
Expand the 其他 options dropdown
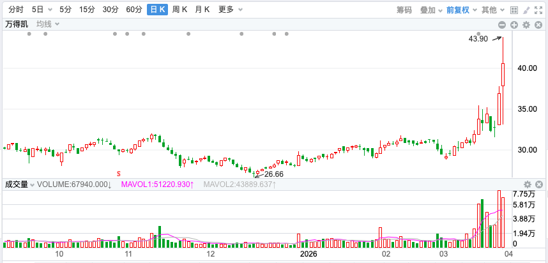(x=492, y=10)
